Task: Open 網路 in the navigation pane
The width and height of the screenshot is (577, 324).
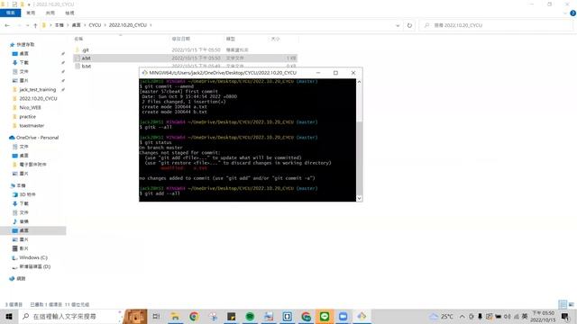Action: [21, 278]
